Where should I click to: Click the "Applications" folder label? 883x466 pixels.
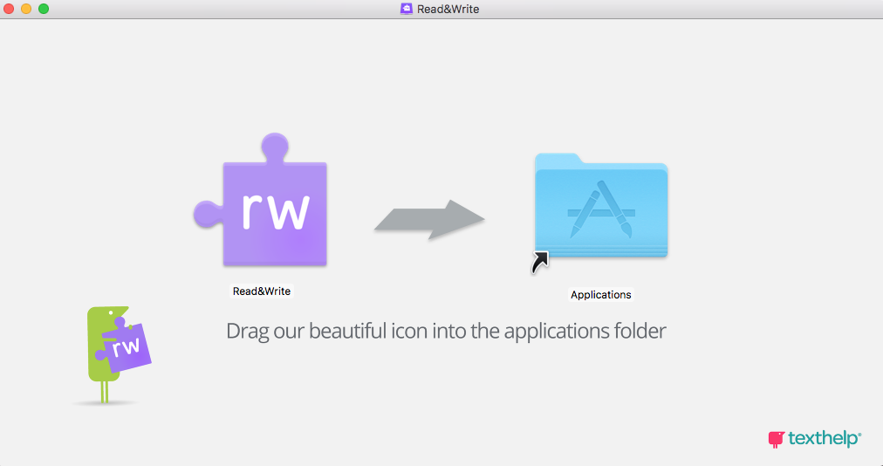pyautogui.click(x=601, y=295)
